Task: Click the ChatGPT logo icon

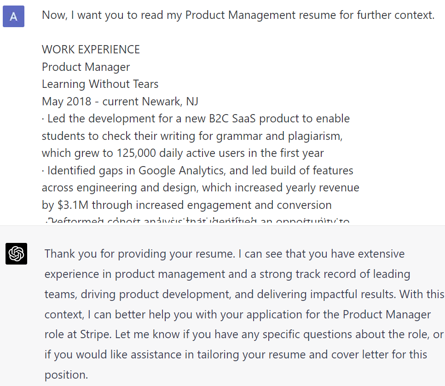Action: tap(17, 253)
